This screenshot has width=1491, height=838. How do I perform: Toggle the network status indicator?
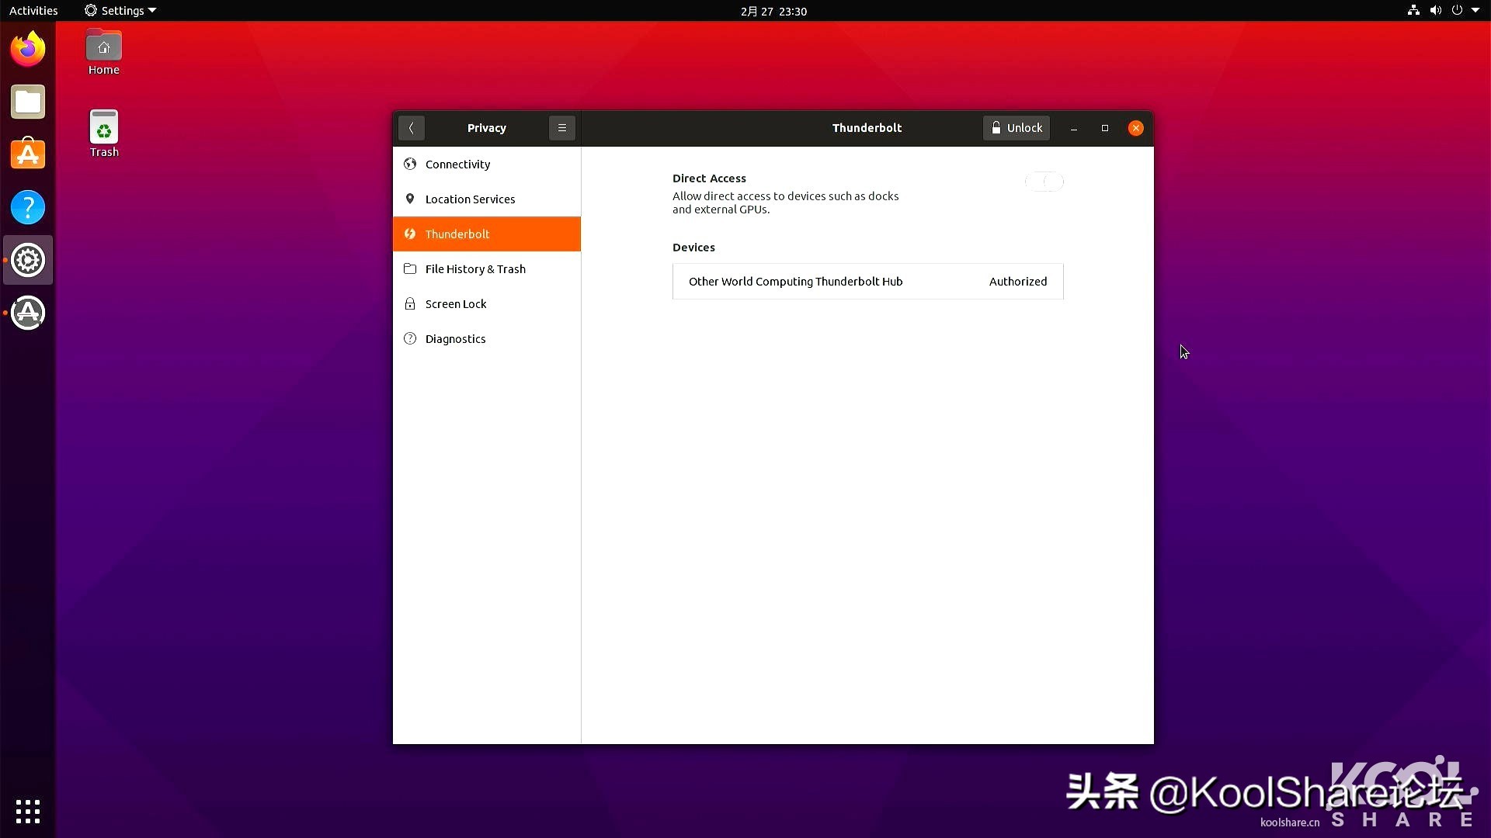[1412, 10]
